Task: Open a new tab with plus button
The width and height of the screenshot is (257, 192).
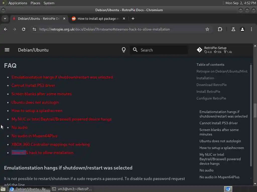Action: pos(133,18)
